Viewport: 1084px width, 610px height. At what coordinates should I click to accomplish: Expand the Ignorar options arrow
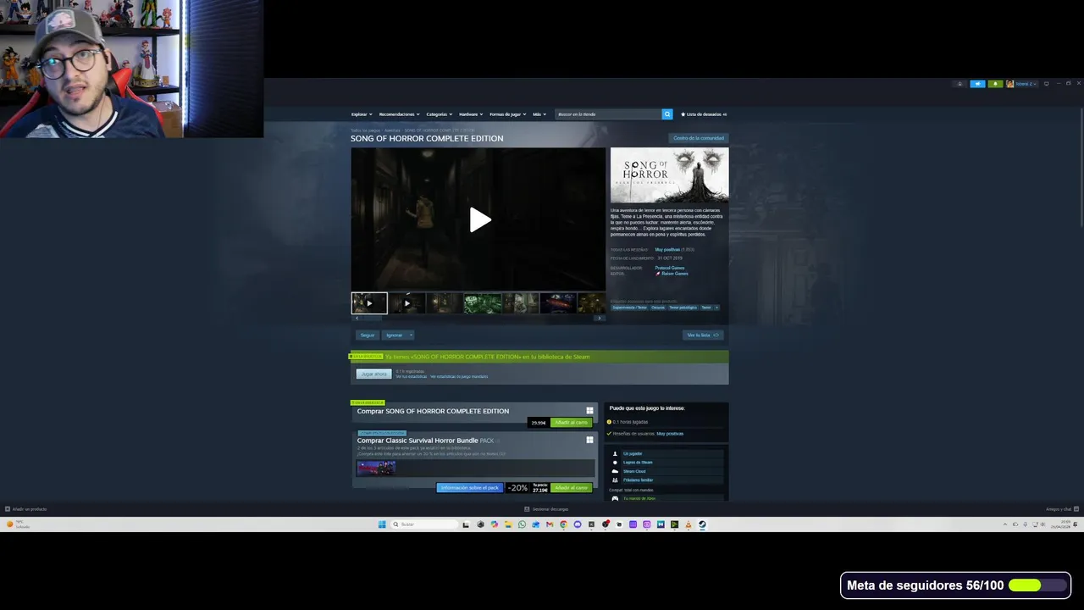(411, 335)
